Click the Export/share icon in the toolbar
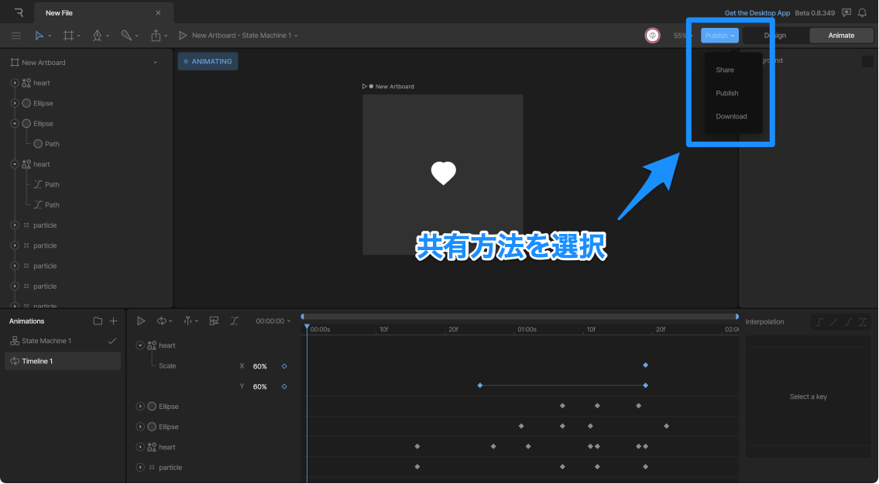Screen dimensions: 879x484 tap(156, 35)
